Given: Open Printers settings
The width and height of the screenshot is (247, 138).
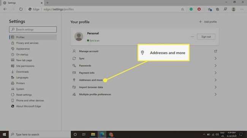Looking at the screenshot, I should 20,83.
